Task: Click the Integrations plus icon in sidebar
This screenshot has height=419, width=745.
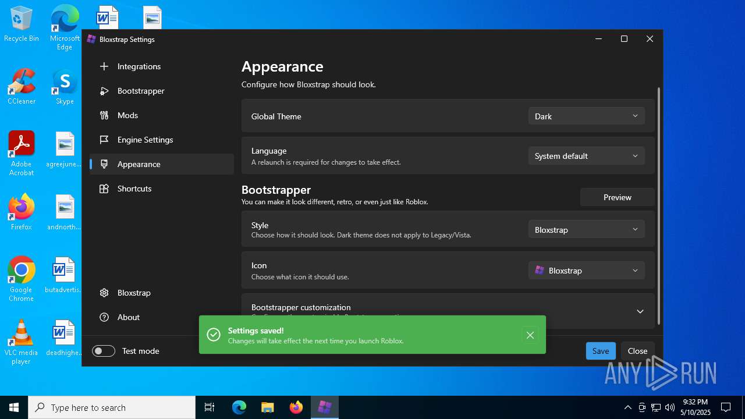Action: click(x=104, y=66)
